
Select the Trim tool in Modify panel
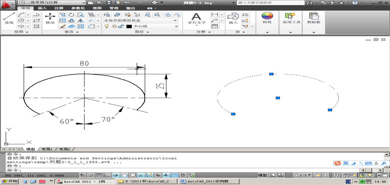tap(91, 20)
